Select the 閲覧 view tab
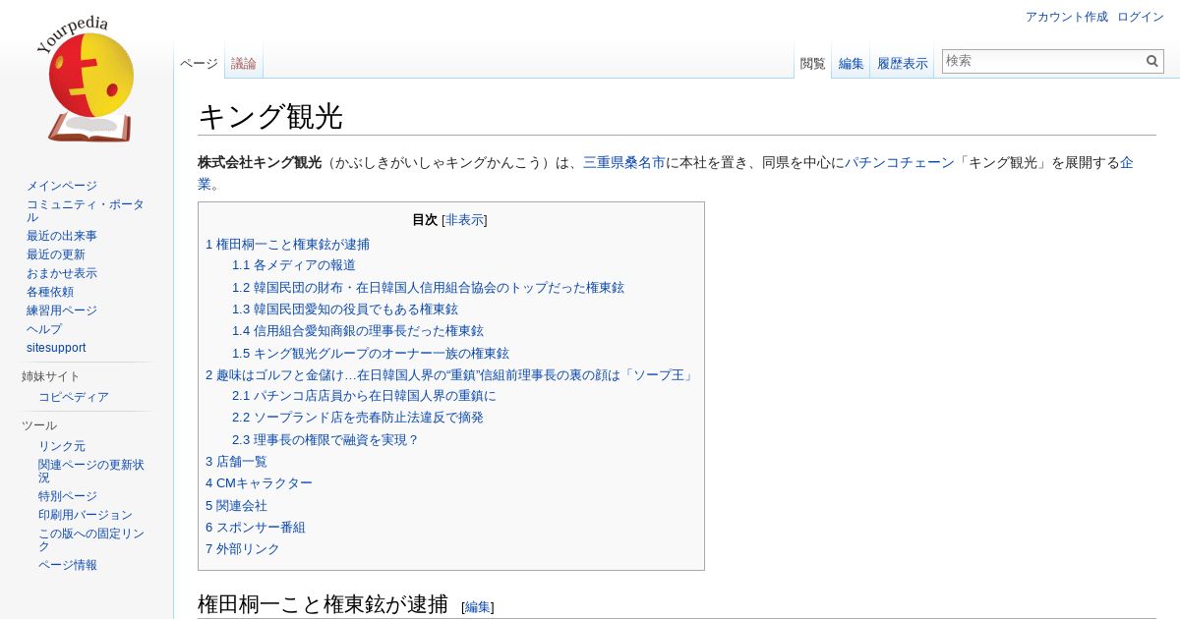 click(x=812, y=64)
